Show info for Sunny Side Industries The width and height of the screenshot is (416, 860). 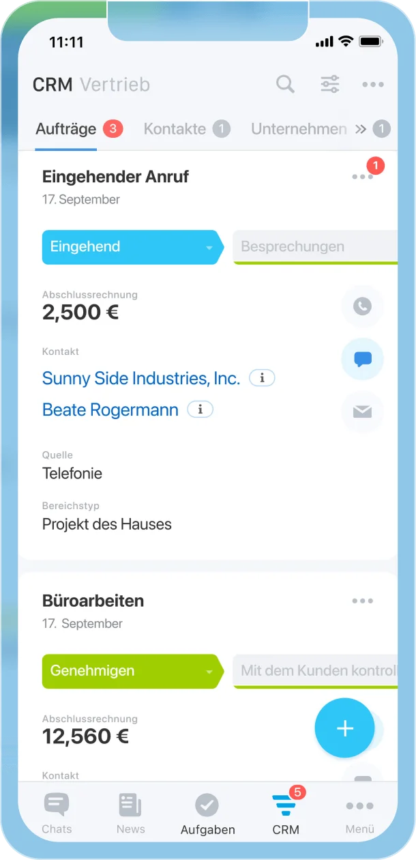point(262,377)
